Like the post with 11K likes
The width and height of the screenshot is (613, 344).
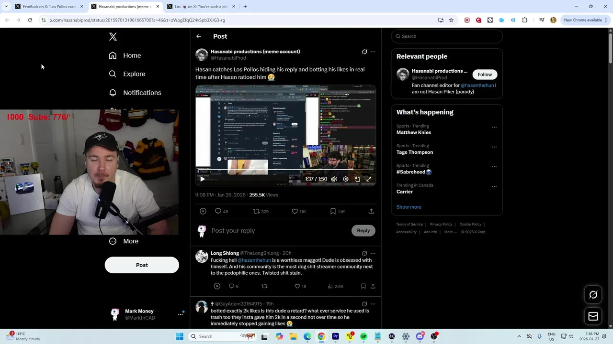pos(299,211)
